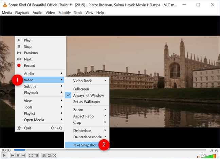This screenshot has height=159, width=220.
Task: Choose Play in the context menu
Action: (40, 40)
